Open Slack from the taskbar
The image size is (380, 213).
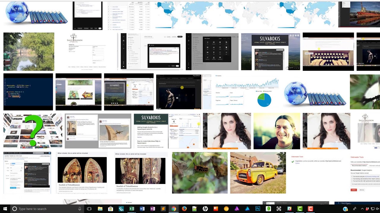click(289, 209)
